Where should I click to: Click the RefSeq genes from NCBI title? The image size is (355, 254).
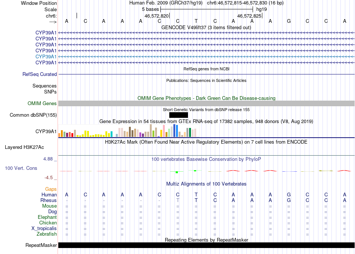tap(206, 69)
